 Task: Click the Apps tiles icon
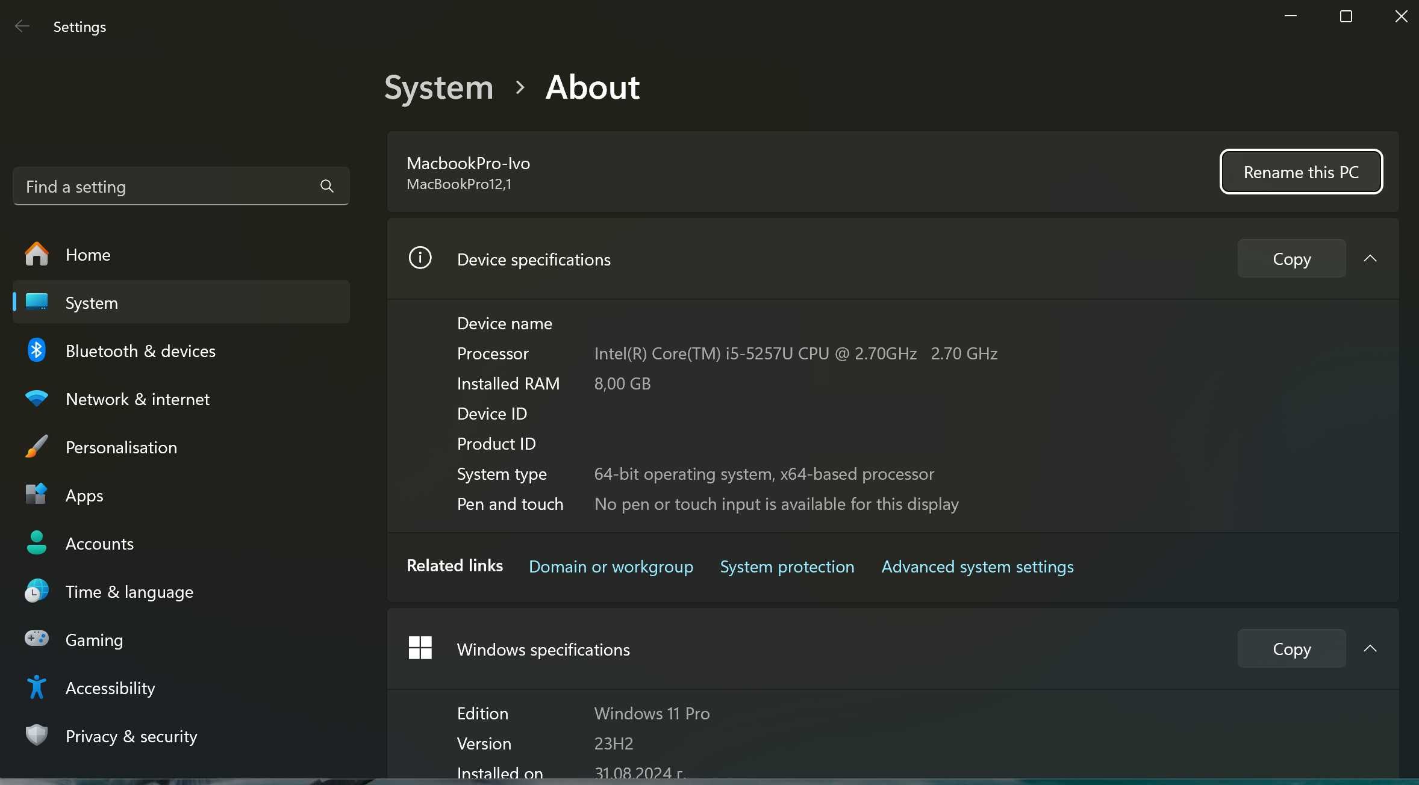[37, 495]
